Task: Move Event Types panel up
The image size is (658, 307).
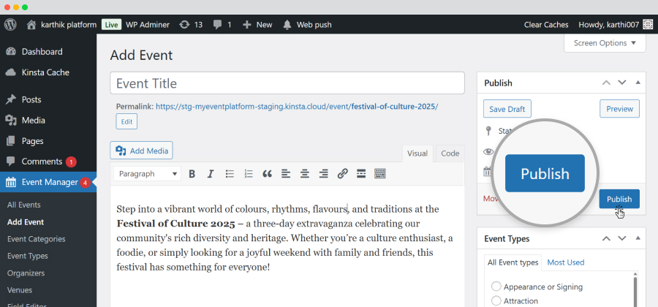Action: (x=606, y=238)
